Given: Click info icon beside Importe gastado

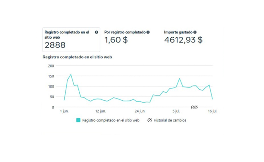Looking at the screenshot, I should coord(195,32).
